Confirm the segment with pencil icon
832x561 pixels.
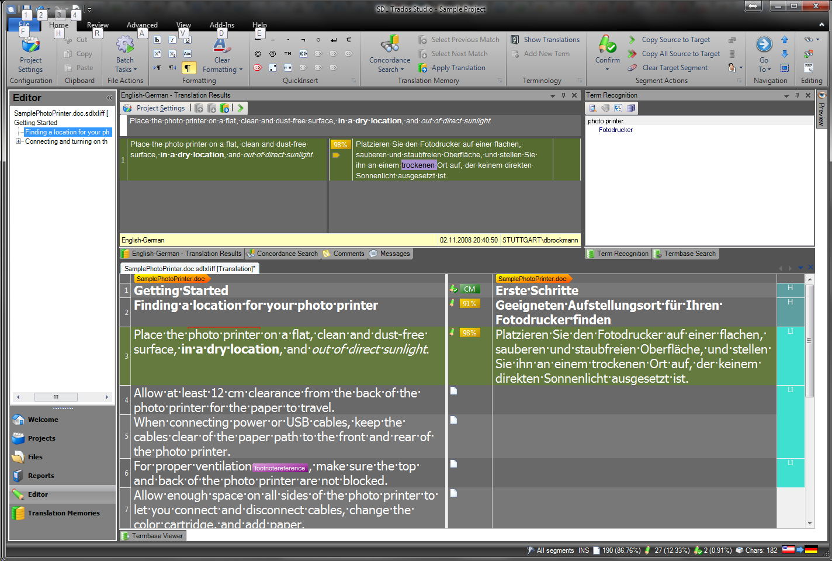click(607, 44)
